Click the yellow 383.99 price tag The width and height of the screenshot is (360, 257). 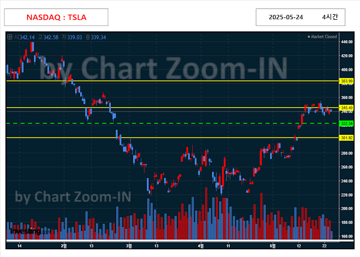coord(346,81)
